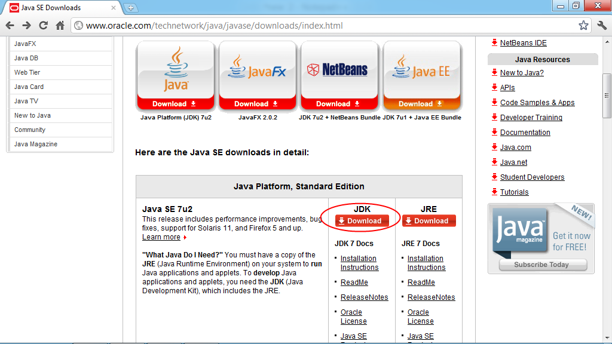The image size is (612, 344).
Task: Click the Learn more link for Java SE 7u2
Action: point(160,236)
